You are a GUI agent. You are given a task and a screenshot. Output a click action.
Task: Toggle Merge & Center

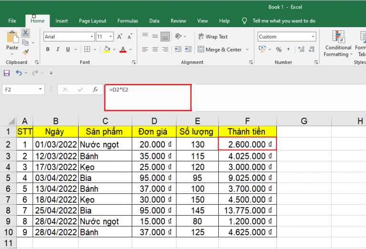click(x=220, y=50)
